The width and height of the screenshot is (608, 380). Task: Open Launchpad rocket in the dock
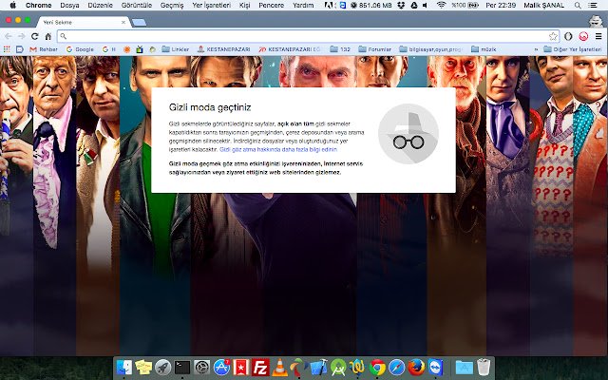[x=162, y=368]
